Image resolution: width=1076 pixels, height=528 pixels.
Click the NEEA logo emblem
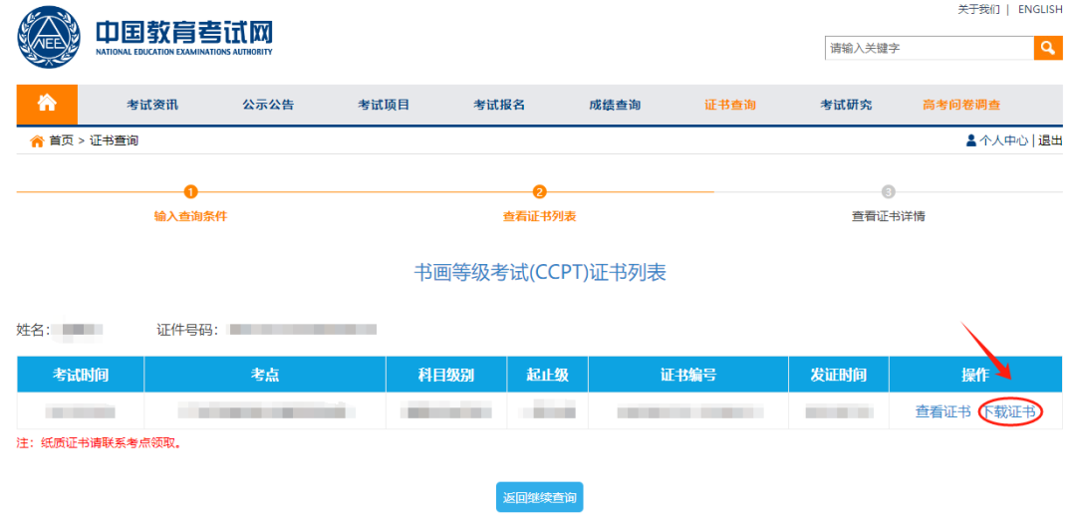pos(48,38)
